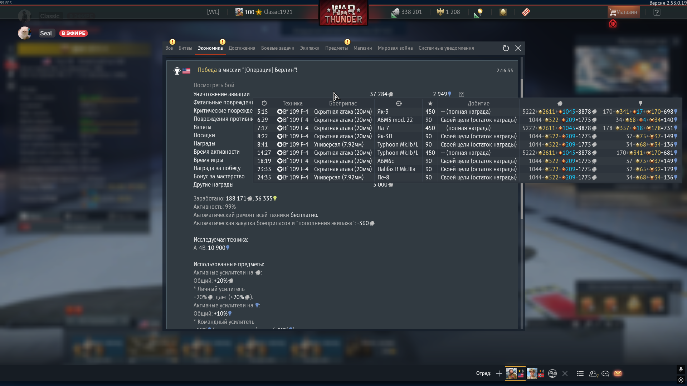Click the refresh icon in the messages window
Image resolution: width=687 pixels, height=386 pixels.
(x=506, y=48)
